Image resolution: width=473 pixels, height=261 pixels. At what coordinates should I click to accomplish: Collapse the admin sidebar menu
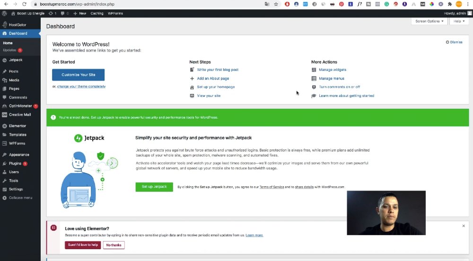pyautogui.click(x=20, y=198)
